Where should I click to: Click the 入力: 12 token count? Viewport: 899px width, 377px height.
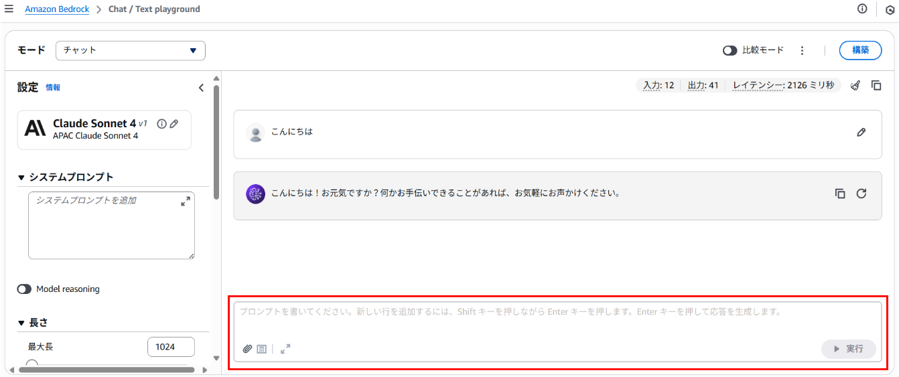point(659,85)
